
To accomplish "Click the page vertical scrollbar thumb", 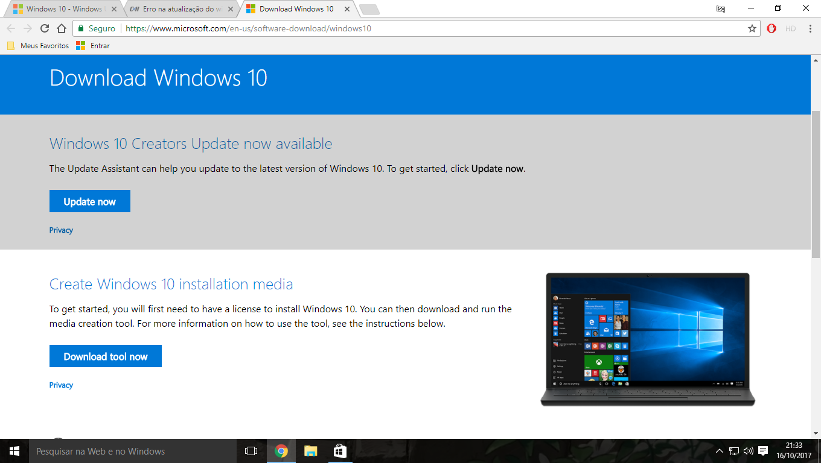I will pos(816,184).
